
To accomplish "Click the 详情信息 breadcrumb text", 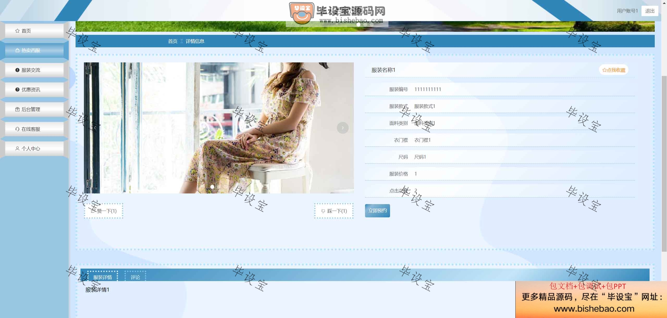I will click(195, 41).
